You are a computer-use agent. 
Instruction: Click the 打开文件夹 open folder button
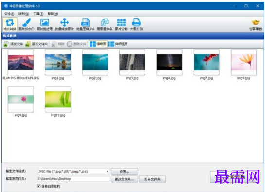tap(152, 179)
